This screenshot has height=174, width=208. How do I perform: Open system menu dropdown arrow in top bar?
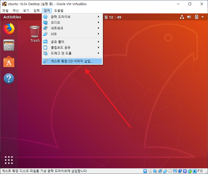(x=203, y=17)
